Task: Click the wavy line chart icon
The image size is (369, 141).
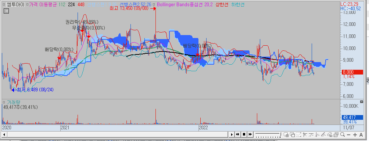Action: coord(311,135)
